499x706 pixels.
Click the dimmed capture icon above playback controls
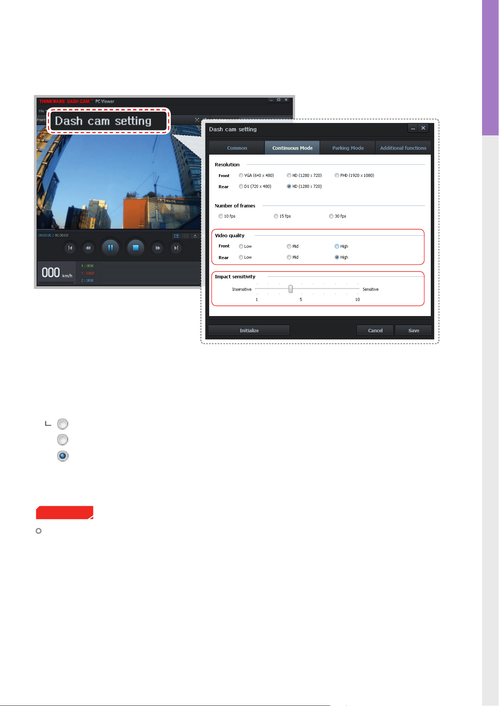tap(186, 236)
